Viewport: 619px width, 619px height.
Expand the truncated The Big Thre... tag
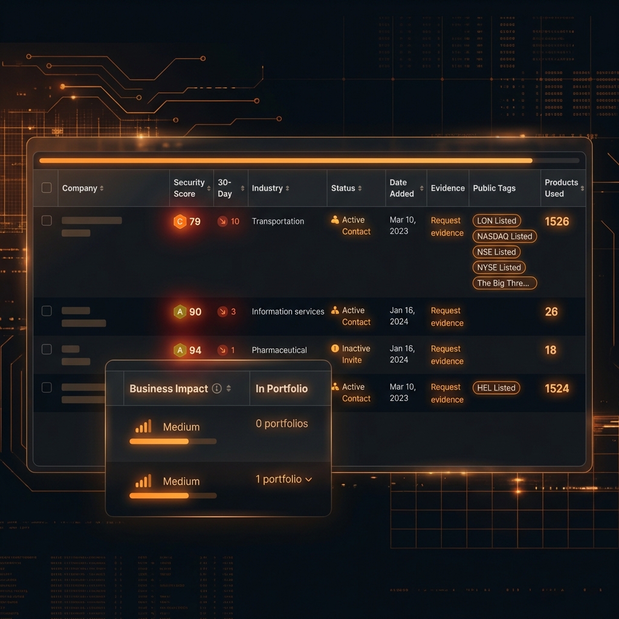coord(504,283)
